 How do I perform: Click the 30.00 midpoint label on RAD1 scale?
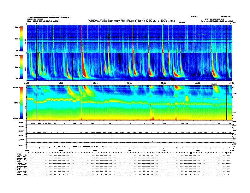17,67
